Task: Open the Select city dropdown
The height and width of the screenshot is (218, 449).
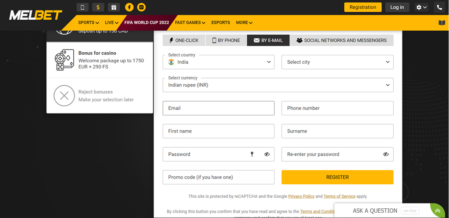Action: (x=337, y=62)
